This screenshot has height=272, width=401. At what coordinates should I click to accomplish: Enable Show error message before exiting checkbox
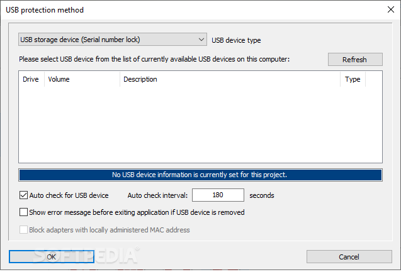[23, 212]
